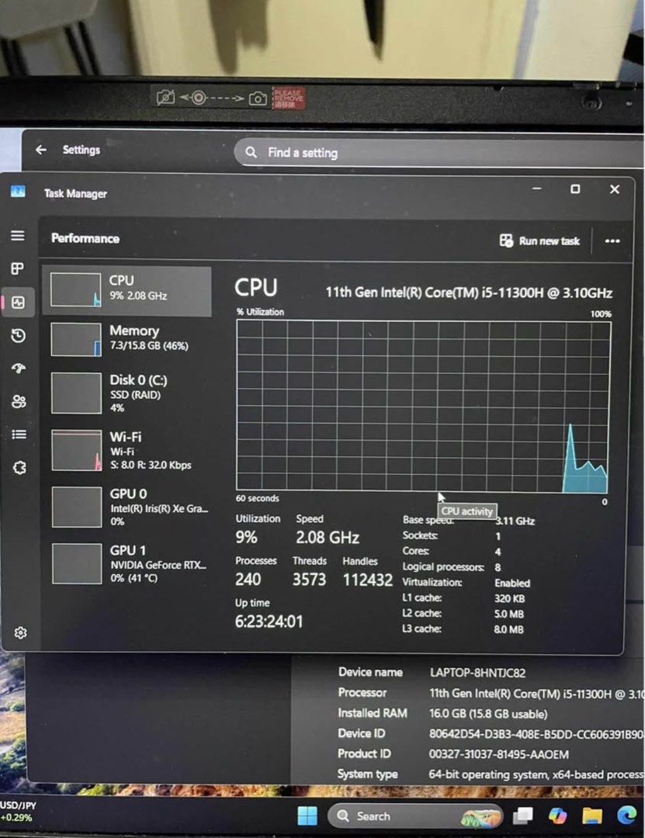645x838 pixels.
Task: Click the Threads value 3573
Action: [x=309, y=580]
